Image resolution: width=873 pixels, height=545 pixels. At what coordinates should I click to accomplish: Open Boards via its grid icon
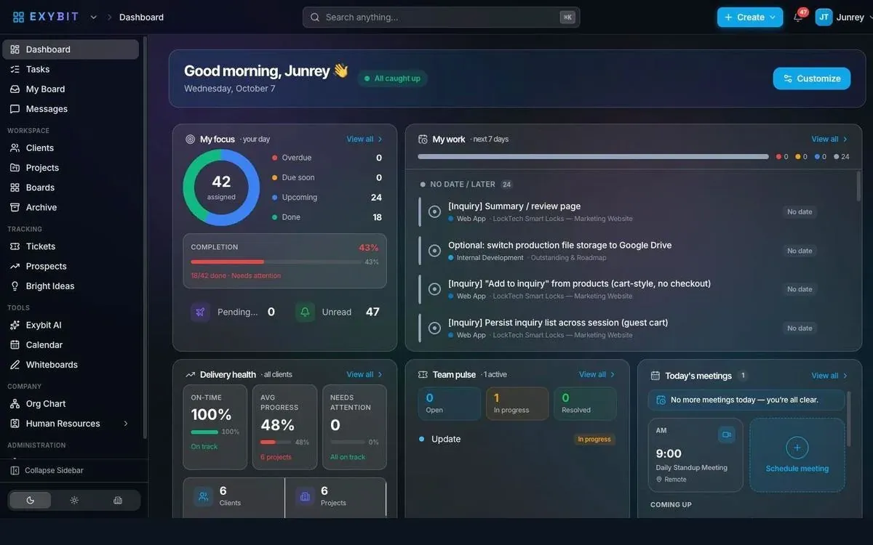click(x=15, y=187)
